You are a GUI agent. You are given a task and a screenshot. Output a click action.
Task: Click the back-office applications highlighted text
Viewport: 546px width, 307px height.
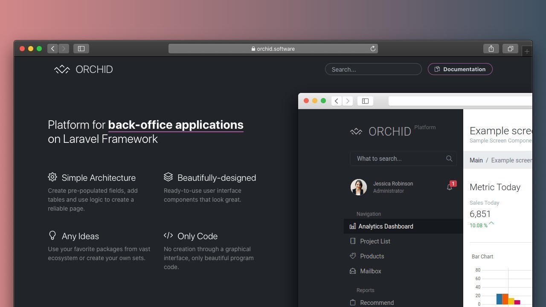(x=176, y=125)
